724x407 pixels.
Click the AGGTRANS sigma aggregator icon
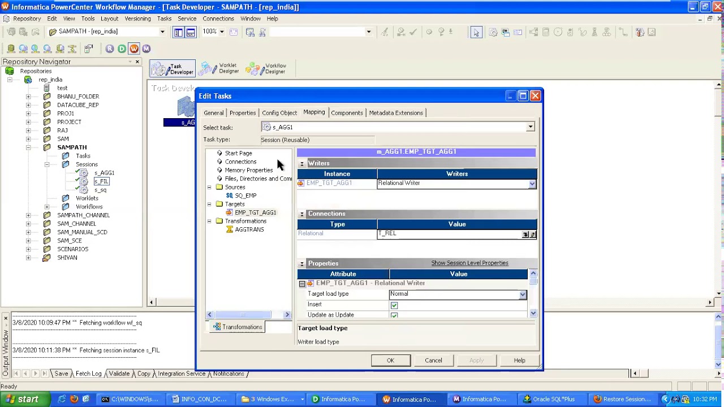click(x=229, y=230)
